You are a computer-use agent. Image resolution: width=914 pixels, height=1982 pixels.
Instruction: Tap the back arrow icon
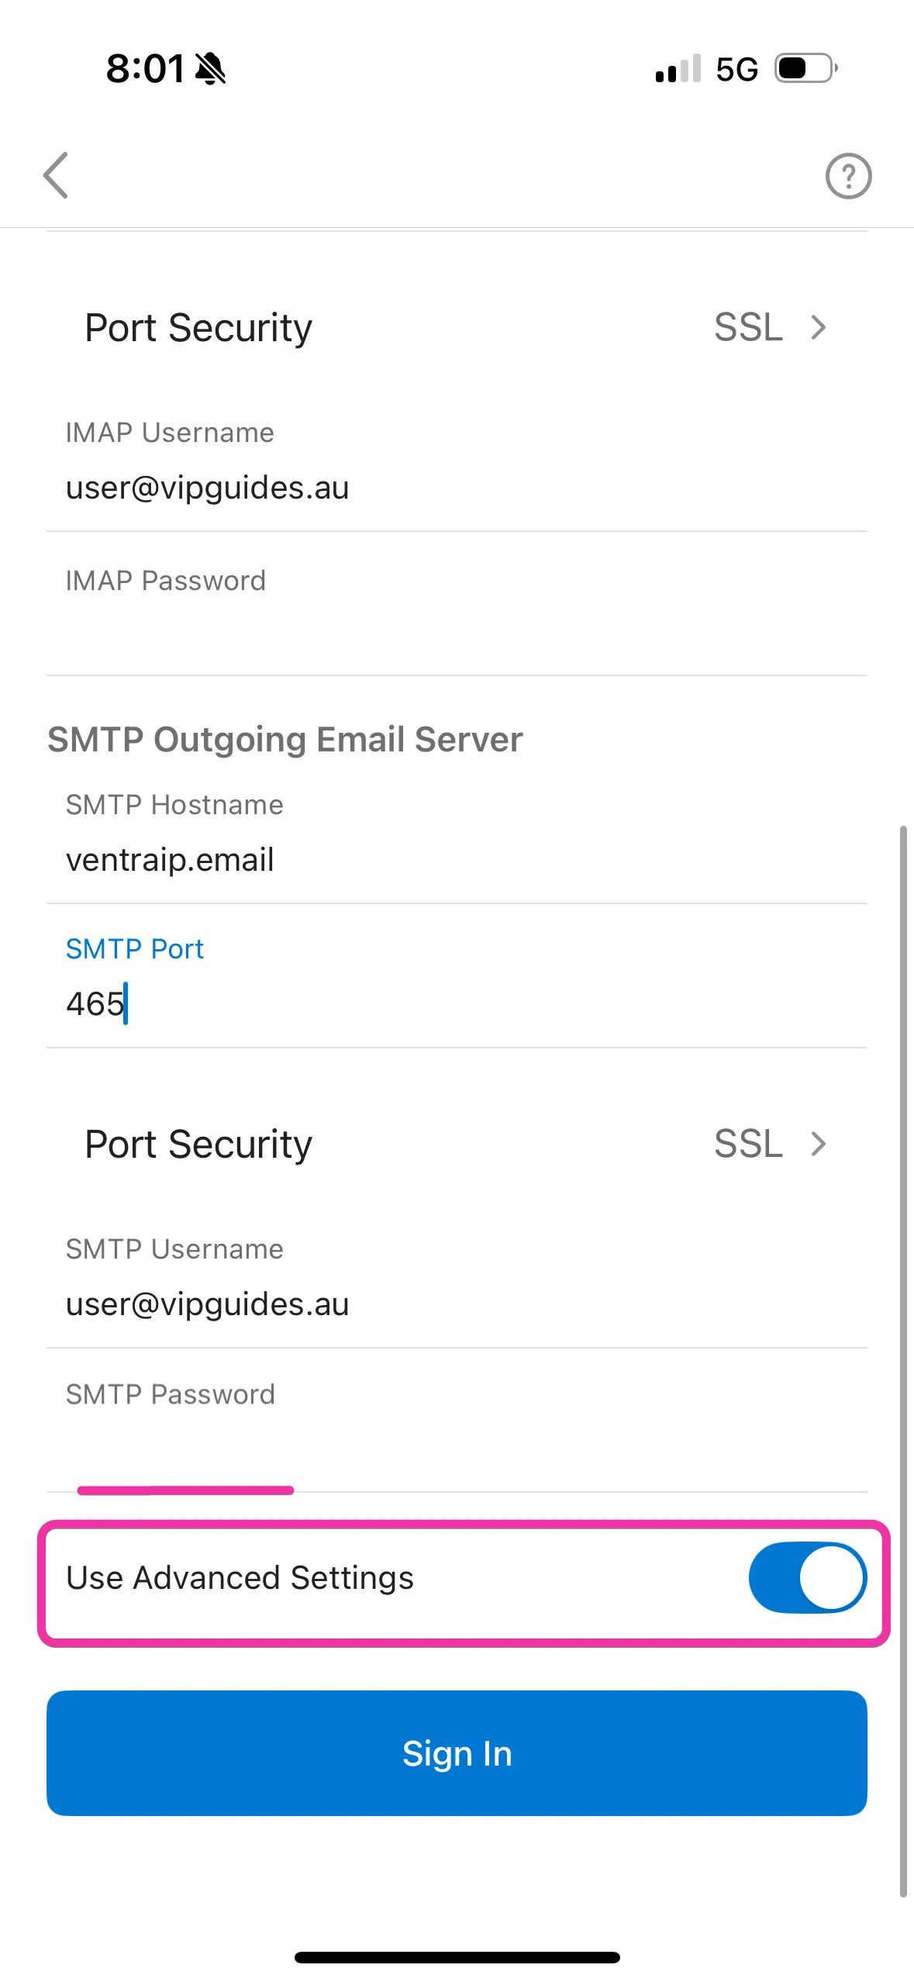pyautogui.click(x=56, y=175)
